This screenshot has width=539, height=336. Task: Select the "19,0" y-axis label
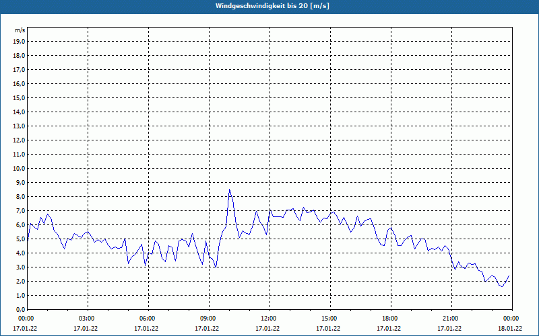click(x=19, y=42)
